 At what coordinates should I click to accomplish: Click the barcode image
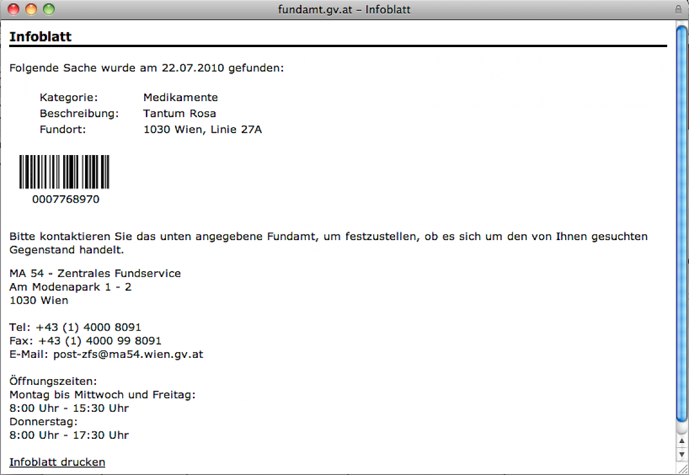[x=64, y=172]
